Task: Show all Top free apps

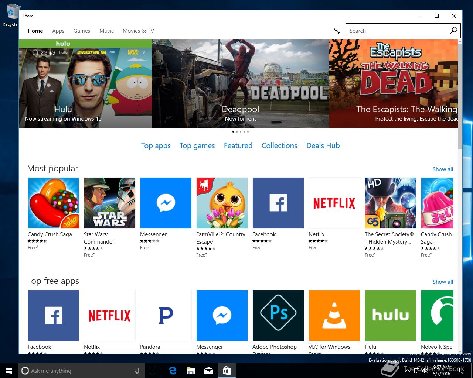Action: [x=443, y=282]
